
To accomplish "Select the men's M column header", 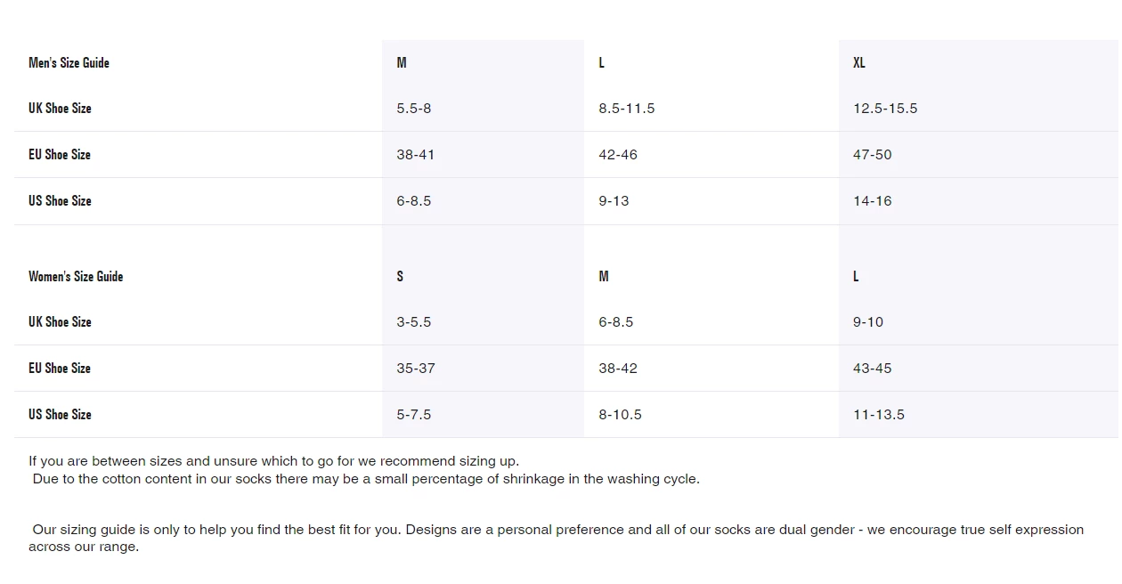I will click(402, 62).
